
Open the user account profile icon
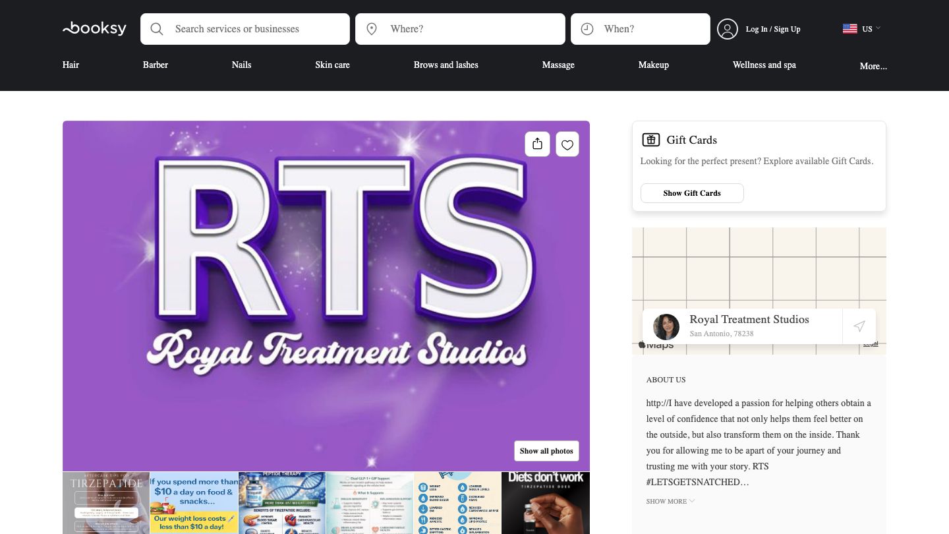coord(728,29)
